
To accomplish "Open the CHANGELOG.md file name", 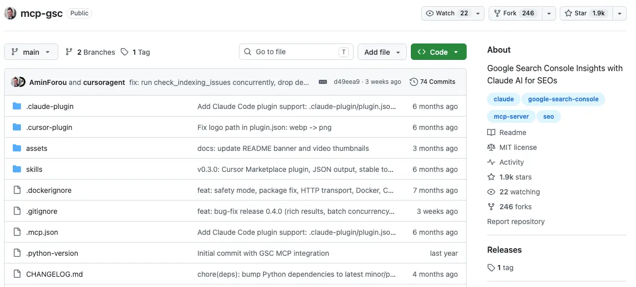I will coord(54,274).
